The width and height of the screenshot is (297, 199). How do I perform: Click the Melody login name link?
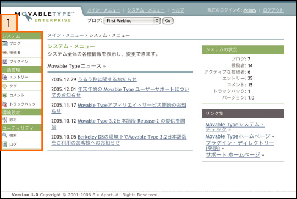(x=250, y=10)
